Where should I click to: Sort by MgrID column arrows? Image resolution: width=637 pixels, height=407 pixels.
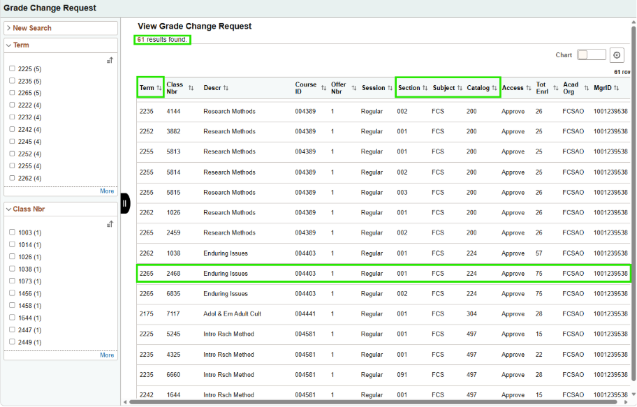click(616, 88)
